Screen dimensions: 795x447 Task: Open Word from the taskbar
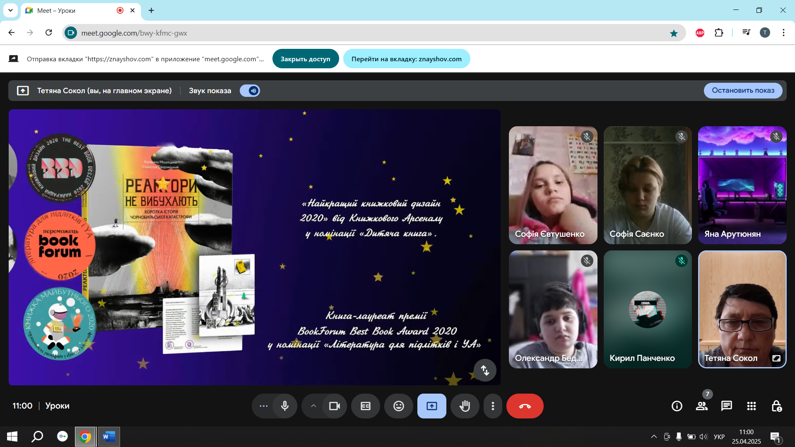pos(109,437)
